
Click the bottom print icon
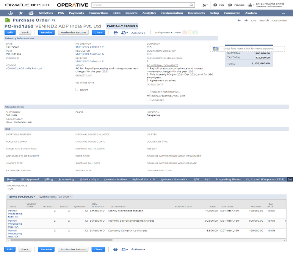click(x=116, y=249)
